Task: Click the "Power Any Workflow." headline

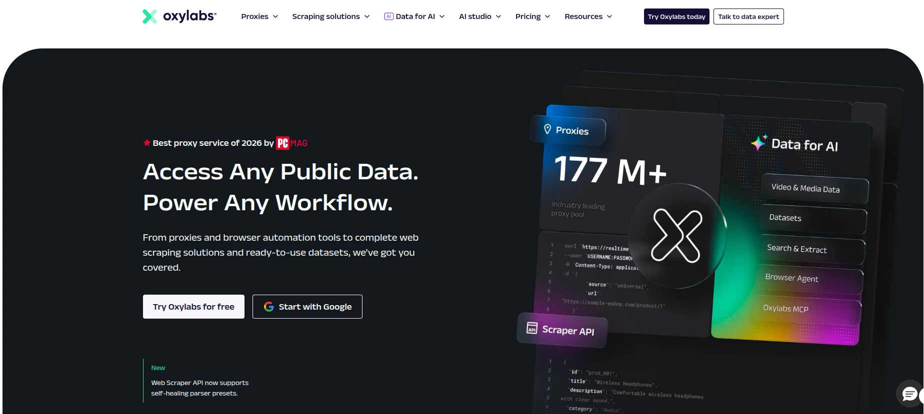Action: 268,203
